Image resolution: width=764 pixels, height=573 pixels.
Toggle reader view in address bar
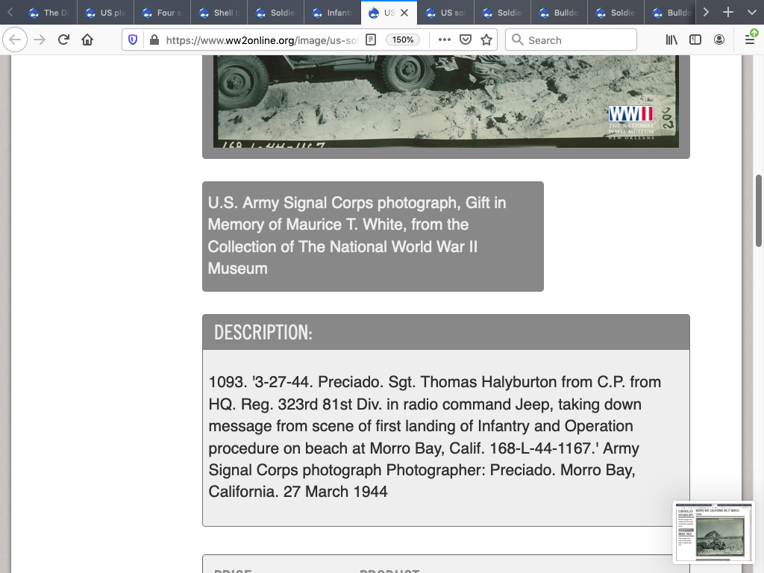tap(371, 40)
